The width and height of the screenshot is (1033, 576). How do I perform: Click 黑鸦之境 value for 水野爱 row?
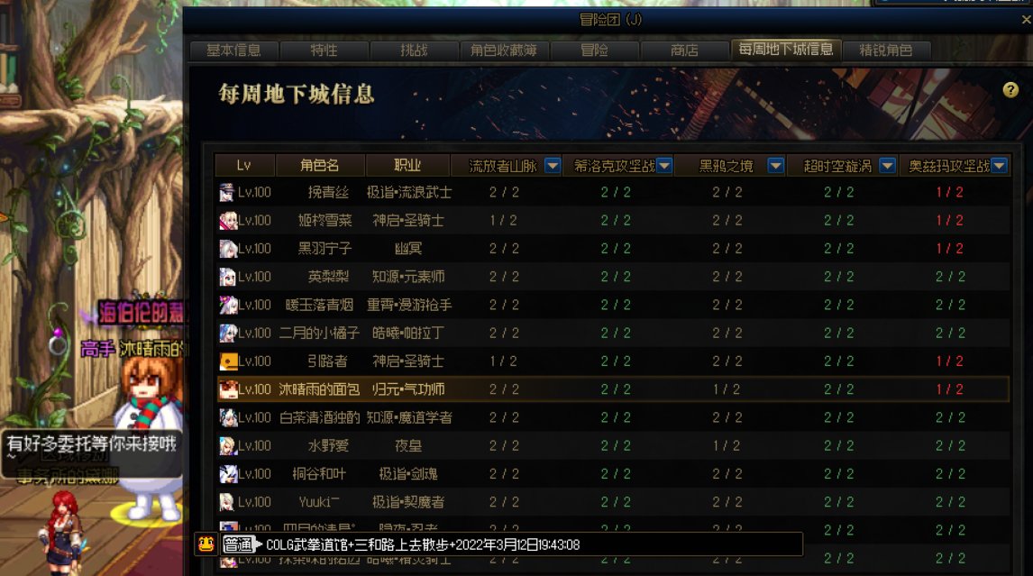(x=727, y=446)
